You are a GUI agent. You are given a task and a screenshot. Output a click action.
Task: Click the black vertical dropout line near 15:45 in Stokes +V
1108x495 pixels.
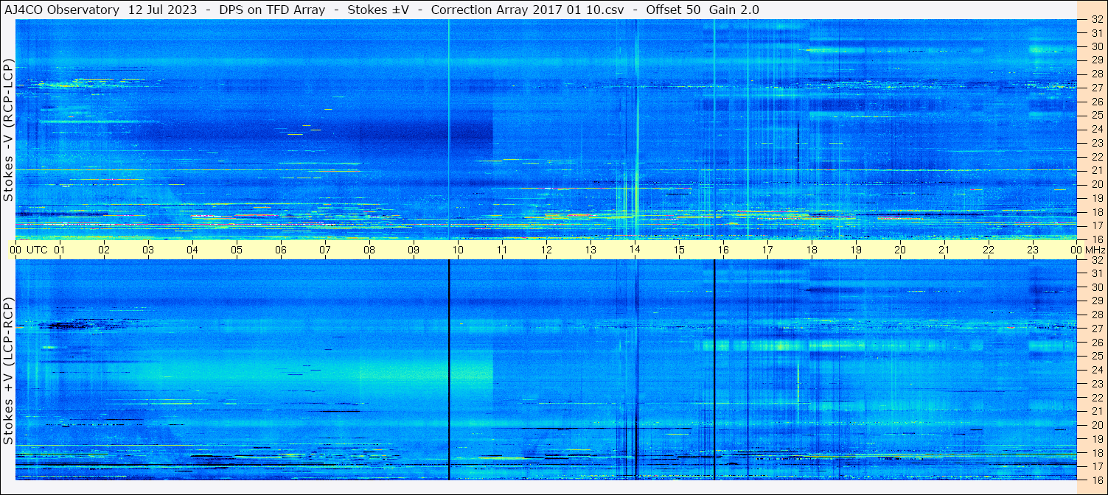(x=714, y=370)
